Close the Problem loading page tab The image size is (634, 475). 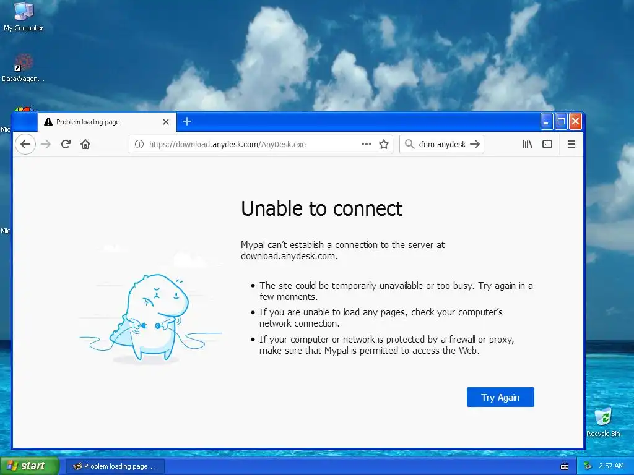[x=166, y=122]
